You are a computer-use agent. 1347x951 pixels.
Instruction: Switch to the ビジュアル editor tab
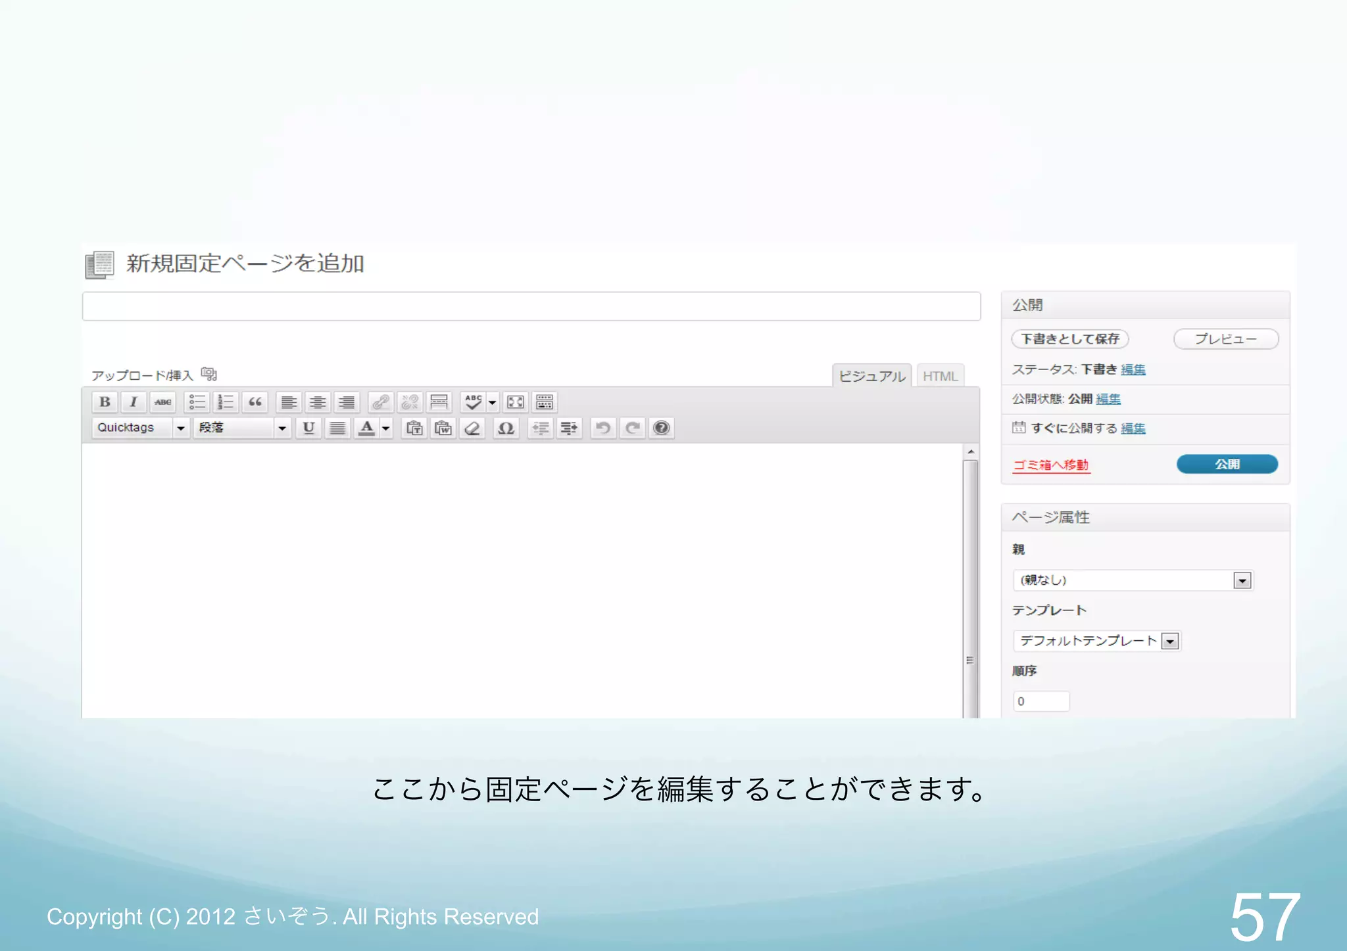tap(872, 376)
